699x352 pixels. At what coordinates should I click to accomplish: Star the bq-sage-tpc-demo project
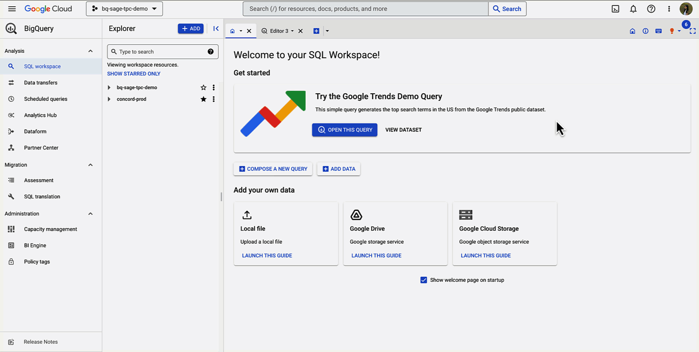pyautogui.click(x=203, y=87)
